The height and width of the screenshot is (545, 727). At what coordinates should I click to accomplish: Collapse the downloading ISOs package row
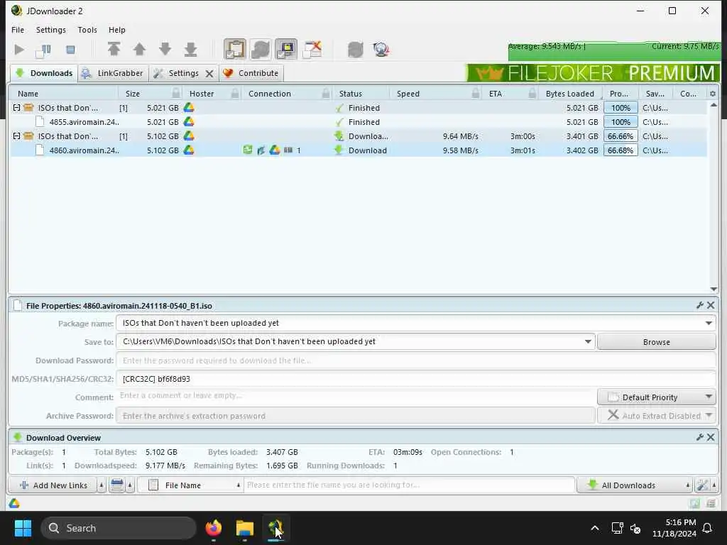17,136
